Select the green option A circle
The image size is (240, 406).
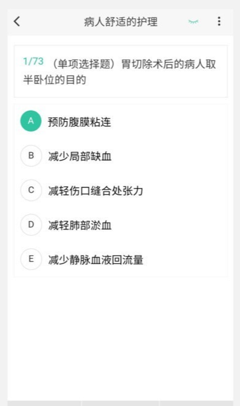(x=31, y=121)
